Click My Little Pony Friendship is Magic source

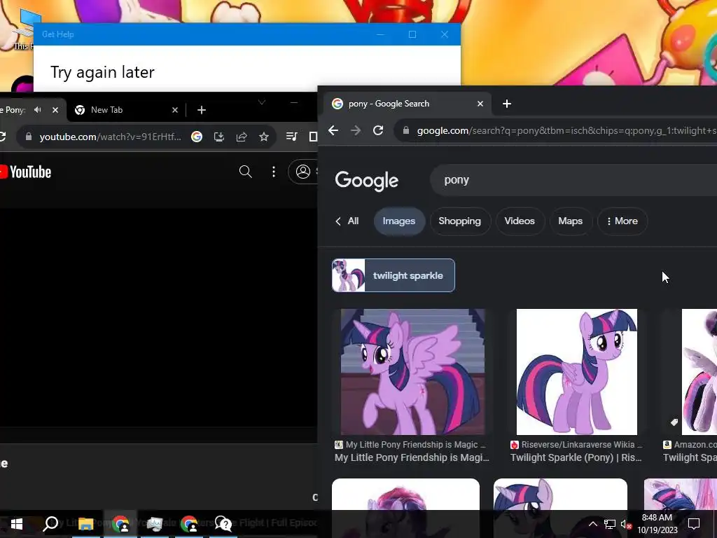click(410, 445)
